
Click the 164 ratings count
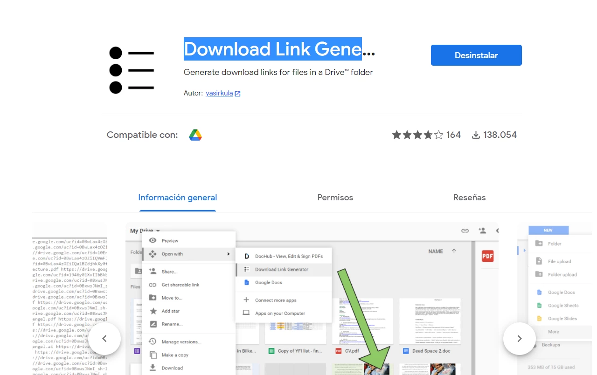tap(453, 135)
